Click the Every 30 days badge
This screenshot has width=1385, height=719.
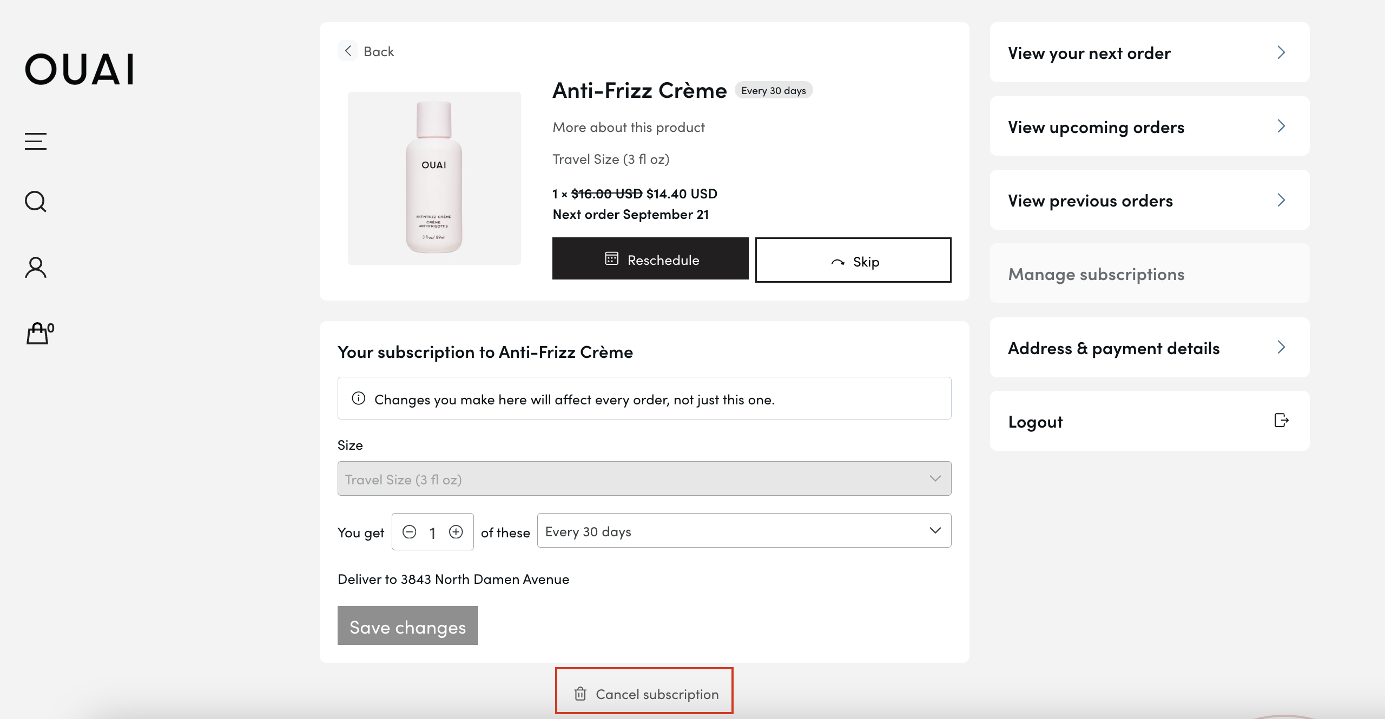(774, 90)
